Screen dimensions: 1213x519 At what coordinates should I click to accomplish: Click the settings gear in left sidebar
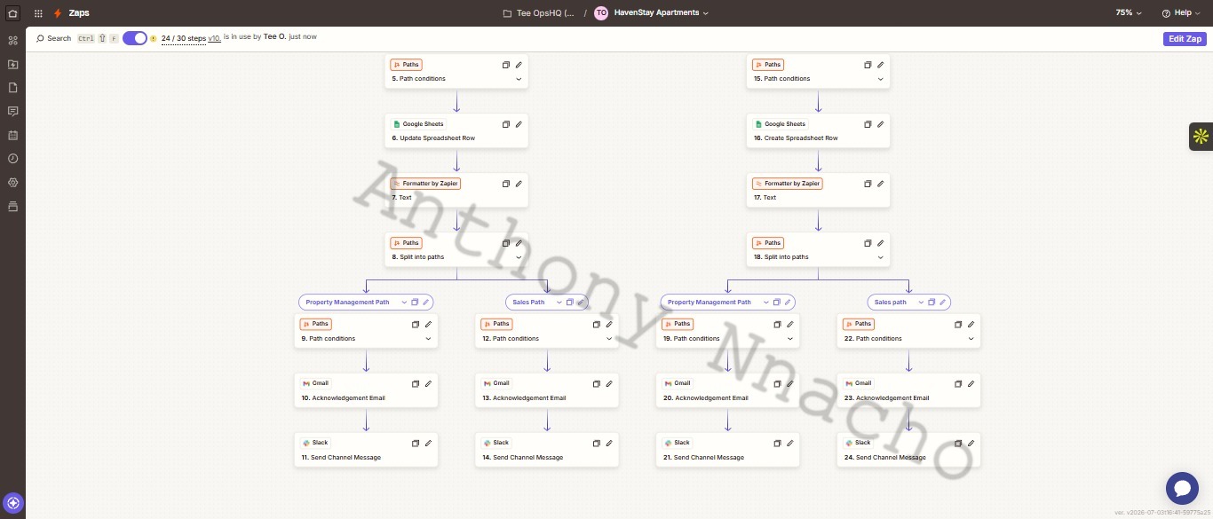pyautogui.click(x=12, y=183)
